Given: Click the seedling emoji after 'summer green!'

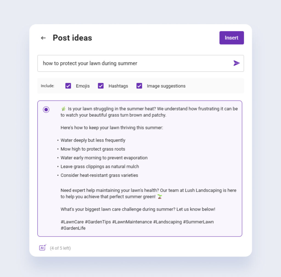Looking at the screenshot, I should point(160,197).
